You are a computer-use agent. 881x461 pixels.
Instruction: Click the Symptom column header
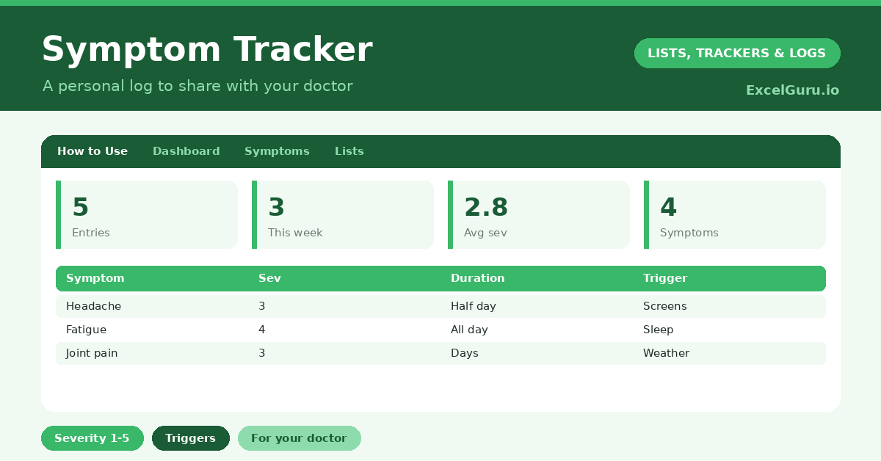click(x=95, y=278)
